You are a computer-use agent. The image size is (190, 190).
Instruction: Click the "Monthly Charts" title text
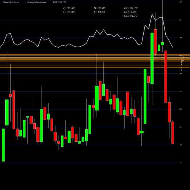pos(11,2)
